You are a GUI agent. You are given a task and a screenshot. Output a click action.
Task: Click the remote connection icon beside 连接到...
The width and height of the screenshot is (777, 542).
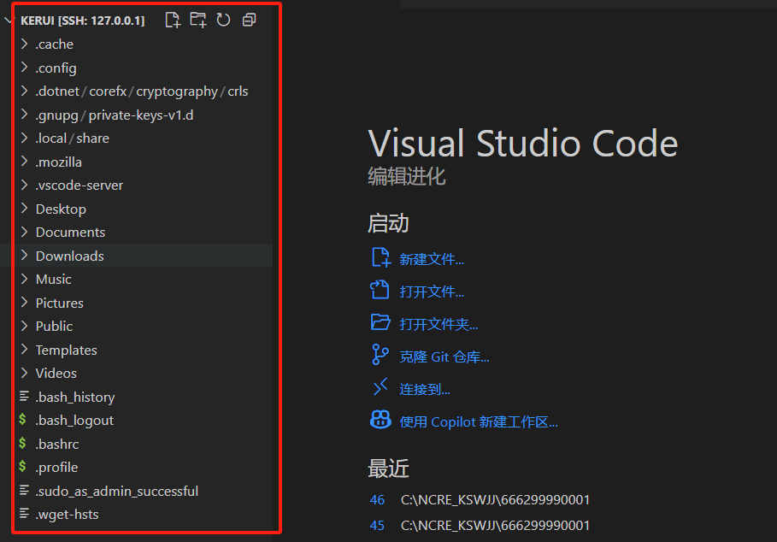(x=380, y=387)
